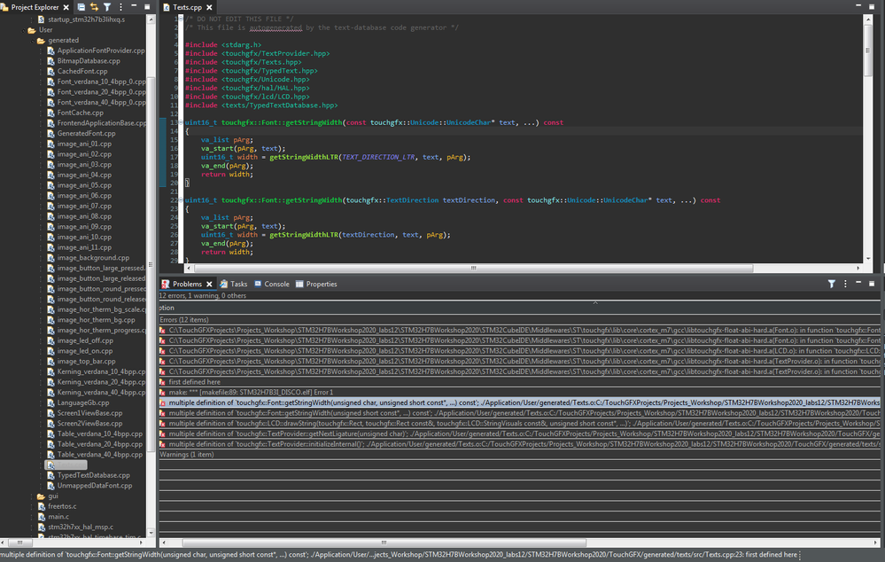Select image_background.cpp file icon

click(x=50, y=258)
